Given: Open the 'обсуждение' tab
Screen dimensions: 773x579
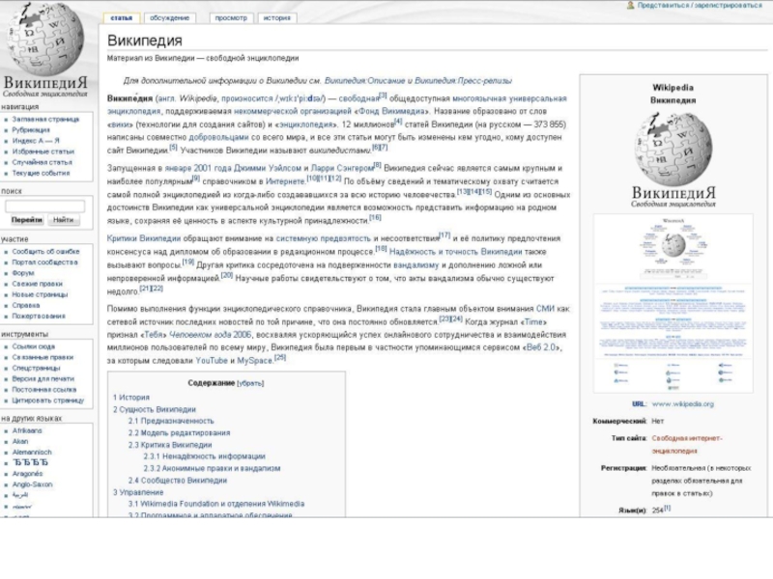Looking at the screenshot, I should (x=169, y=17).
